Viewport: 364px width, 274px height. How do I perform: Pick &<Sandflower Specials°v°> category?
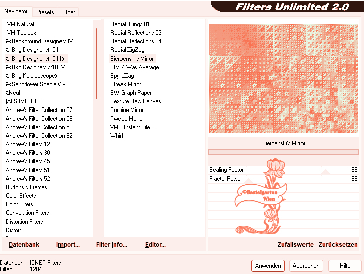(38, 84)
